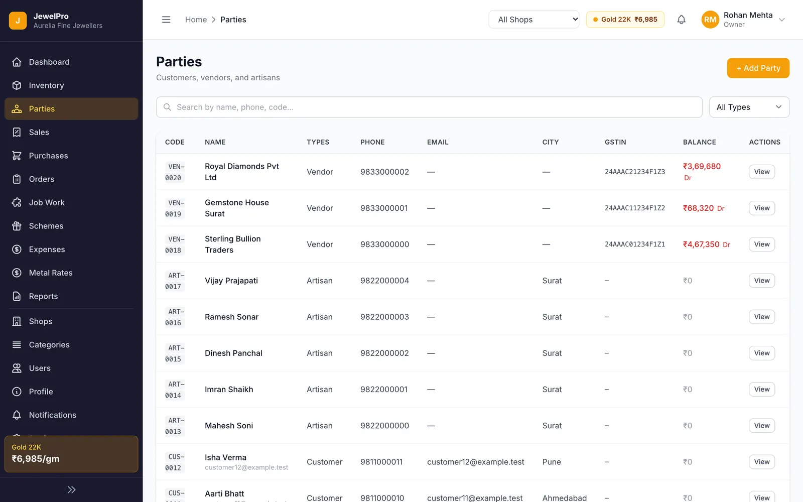This screenshot has height=502, width=803.
Task: Open the All Types filter dropdown
Action: point(749,107)
